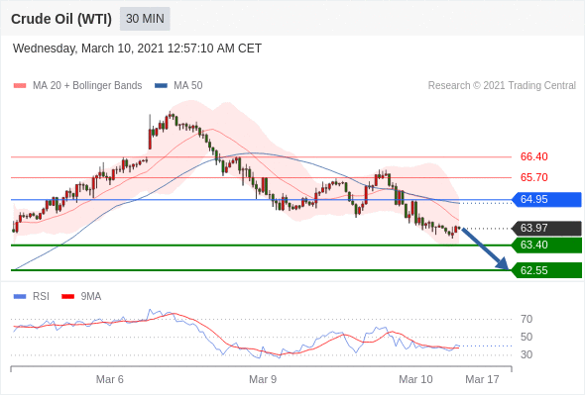Select the 63.97 current price tag

coord(546,228)
